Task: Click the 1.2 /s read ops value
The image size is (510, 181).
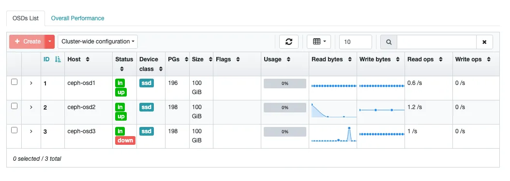Action: 415,107
